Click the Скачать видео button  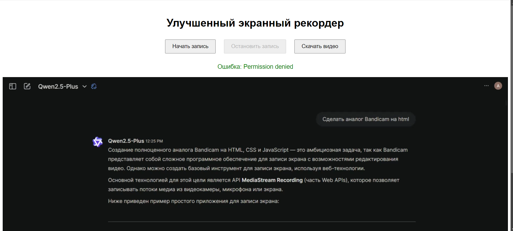pos(320,46)
